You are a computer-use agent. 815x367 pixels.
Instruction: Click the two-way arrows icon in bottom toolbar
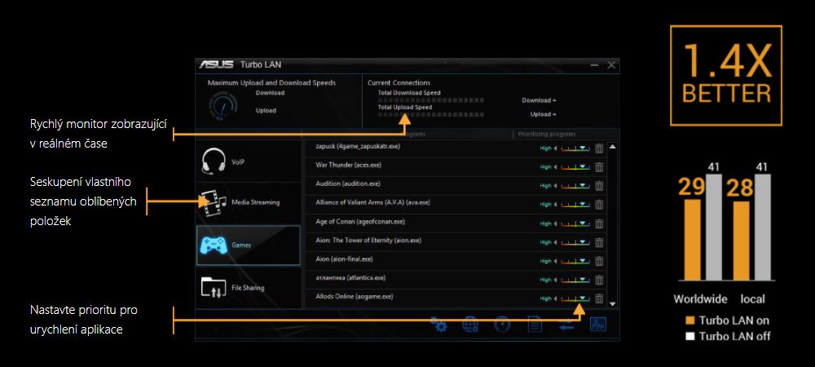coord(566,325)
